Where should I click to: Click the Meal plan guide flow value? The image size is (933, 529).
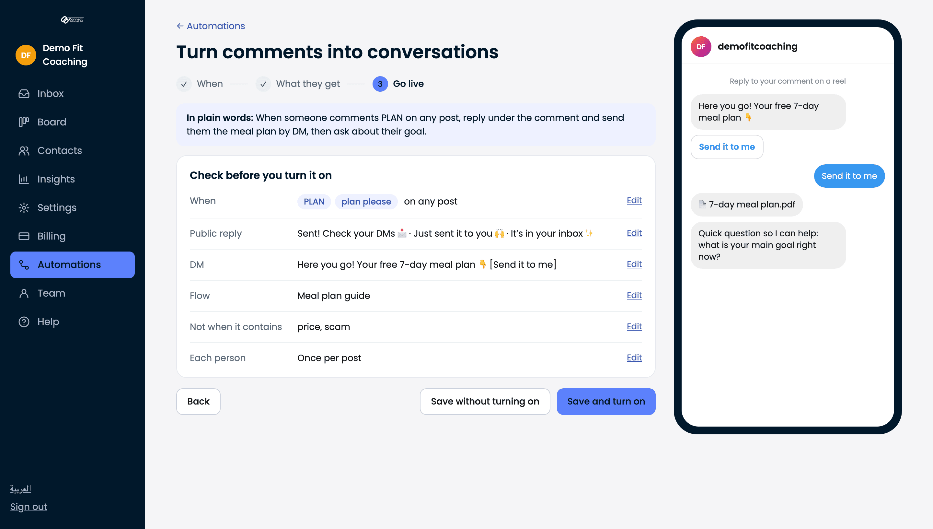point(334,296)
